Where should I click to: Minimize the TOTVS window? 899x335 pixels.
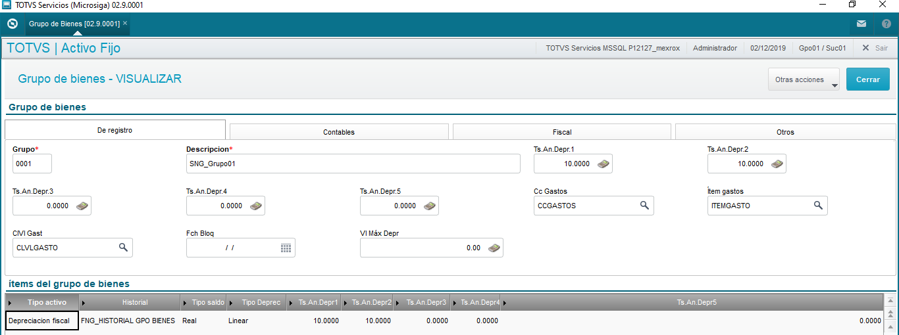(822, 5)
